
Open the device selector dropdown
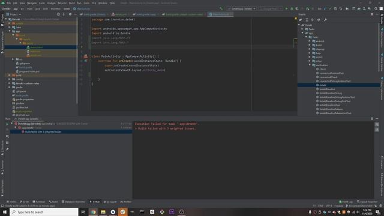point(271,8)
